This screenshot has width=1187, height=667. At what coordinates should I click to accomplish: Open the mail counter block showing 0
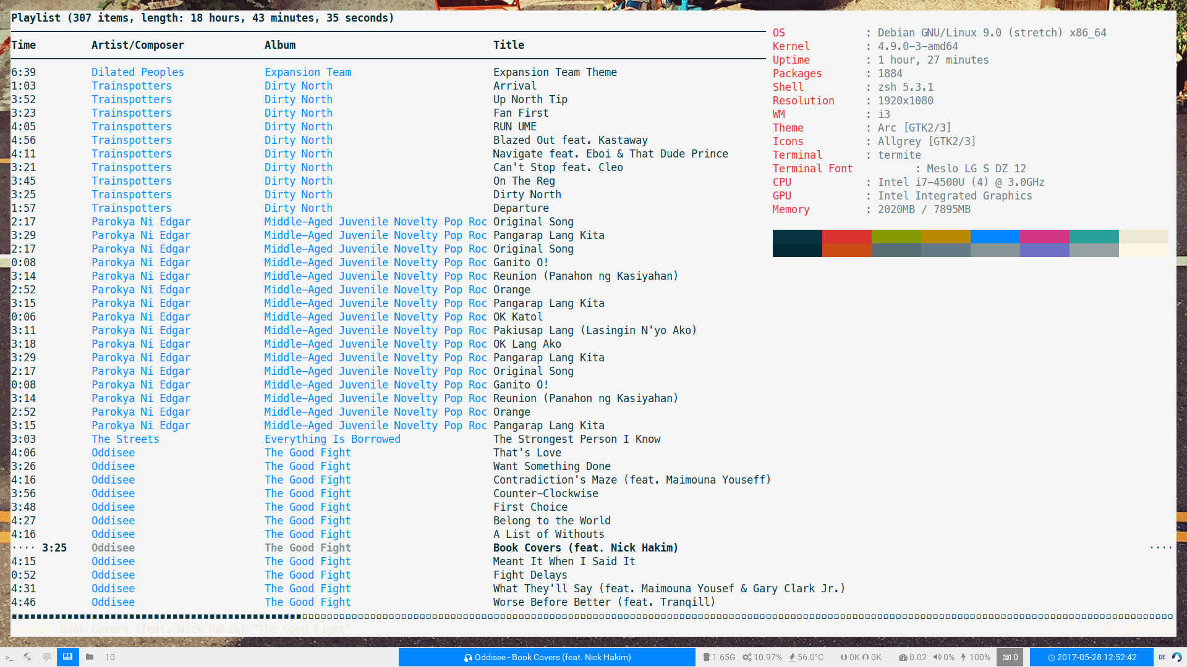(1010, 657)
